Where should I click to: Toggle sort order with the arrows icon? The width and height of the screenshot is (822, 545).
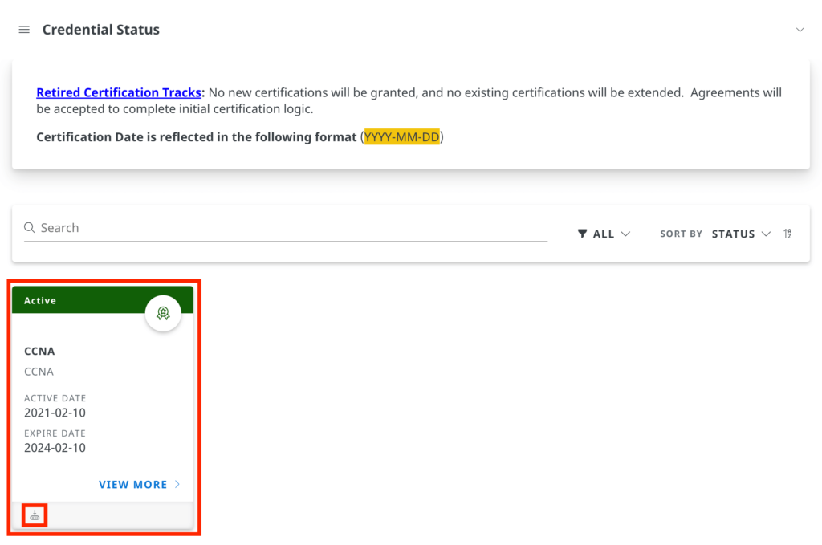(787, 234)
